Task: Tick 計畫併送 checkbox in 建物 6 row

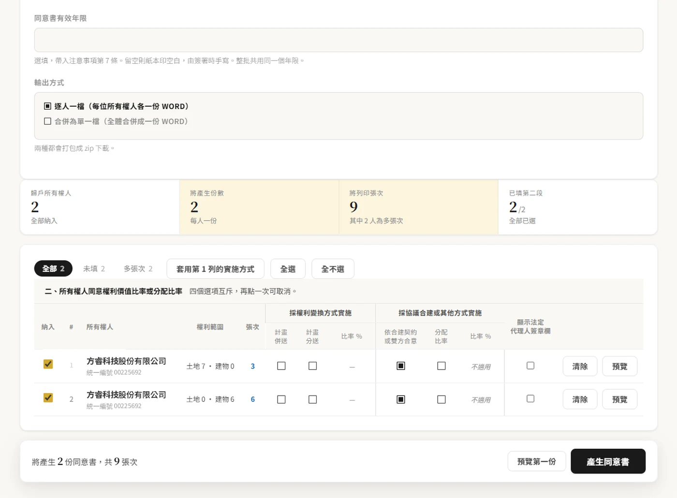Action: [281, 399]
